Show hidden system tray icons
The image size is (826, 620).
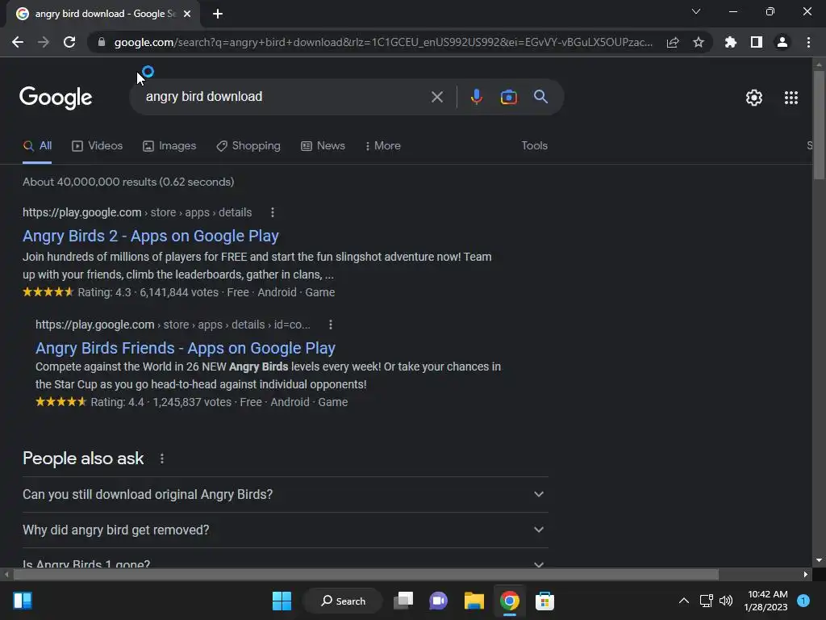coord(684,601)
